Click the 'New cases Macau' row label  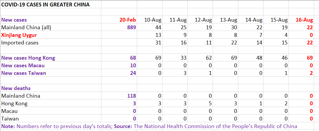23,65
